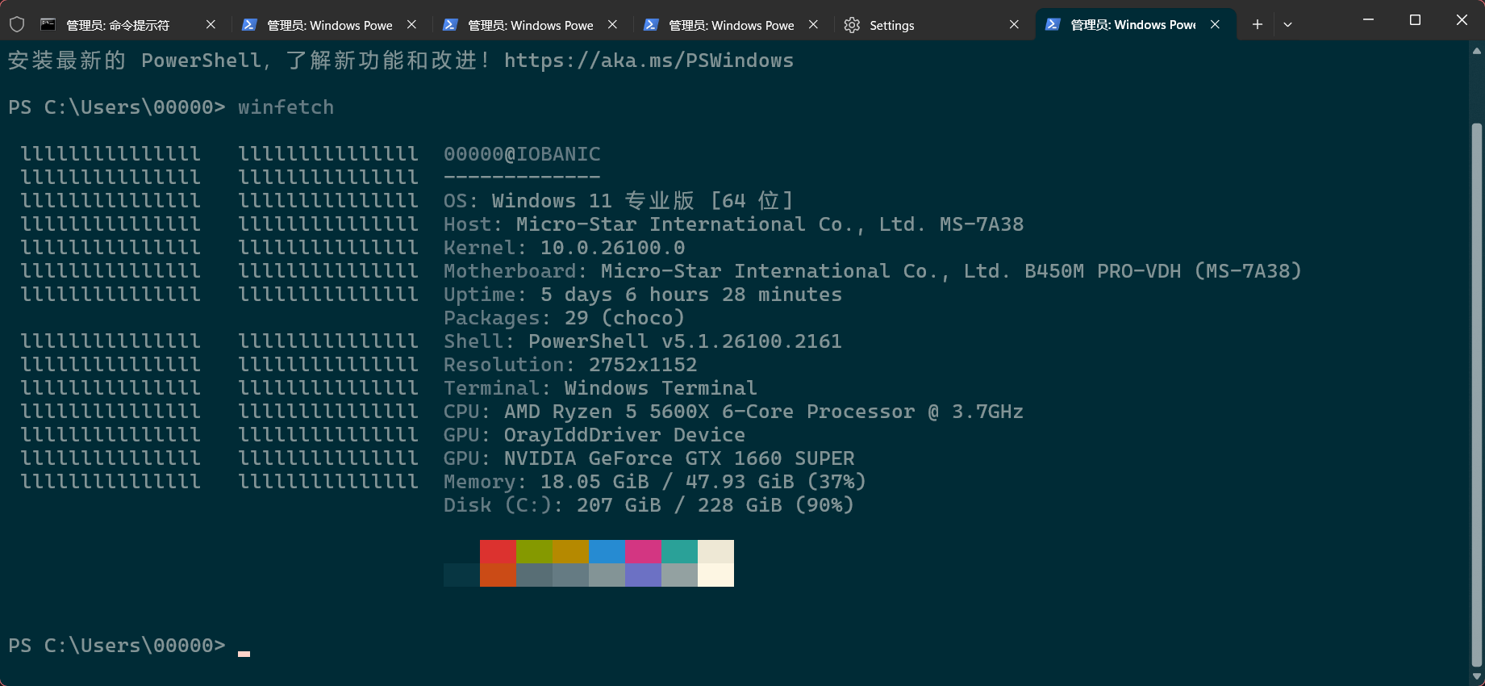The width and height of the screenshot is (1485, 686).
Task: Click the Packages: 29 (choco) line
Action: click(565, 318)
